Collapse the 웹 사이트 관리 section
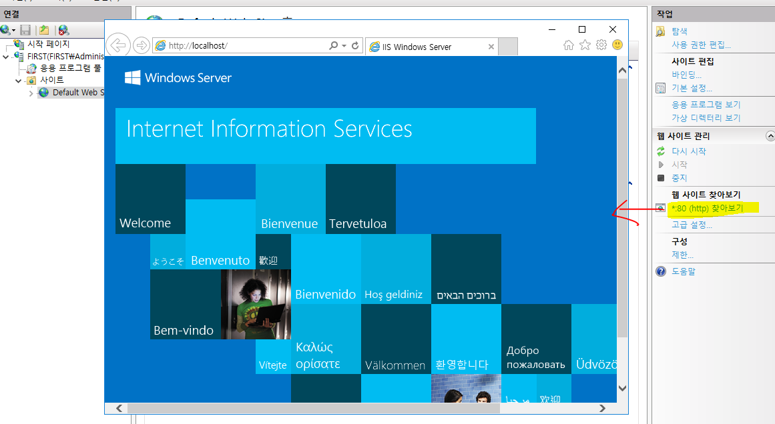Screen dimensions: 775x424 [770, 136]
